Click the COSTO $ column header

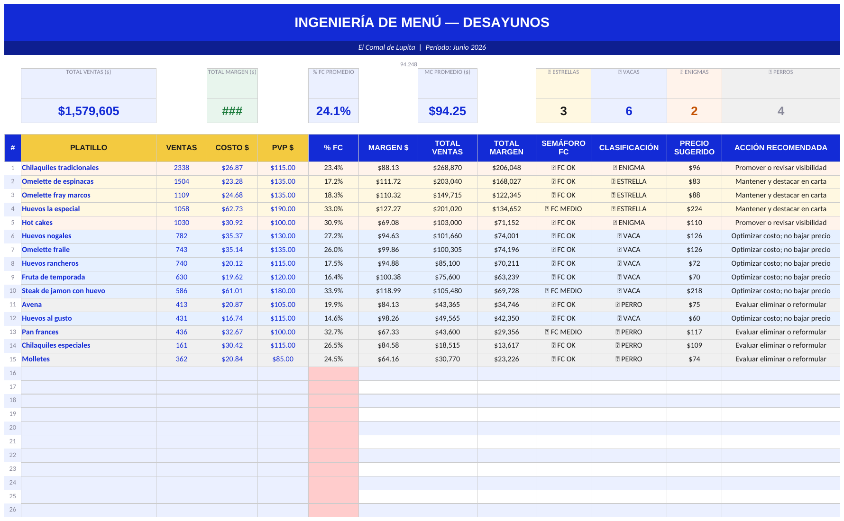232,148
